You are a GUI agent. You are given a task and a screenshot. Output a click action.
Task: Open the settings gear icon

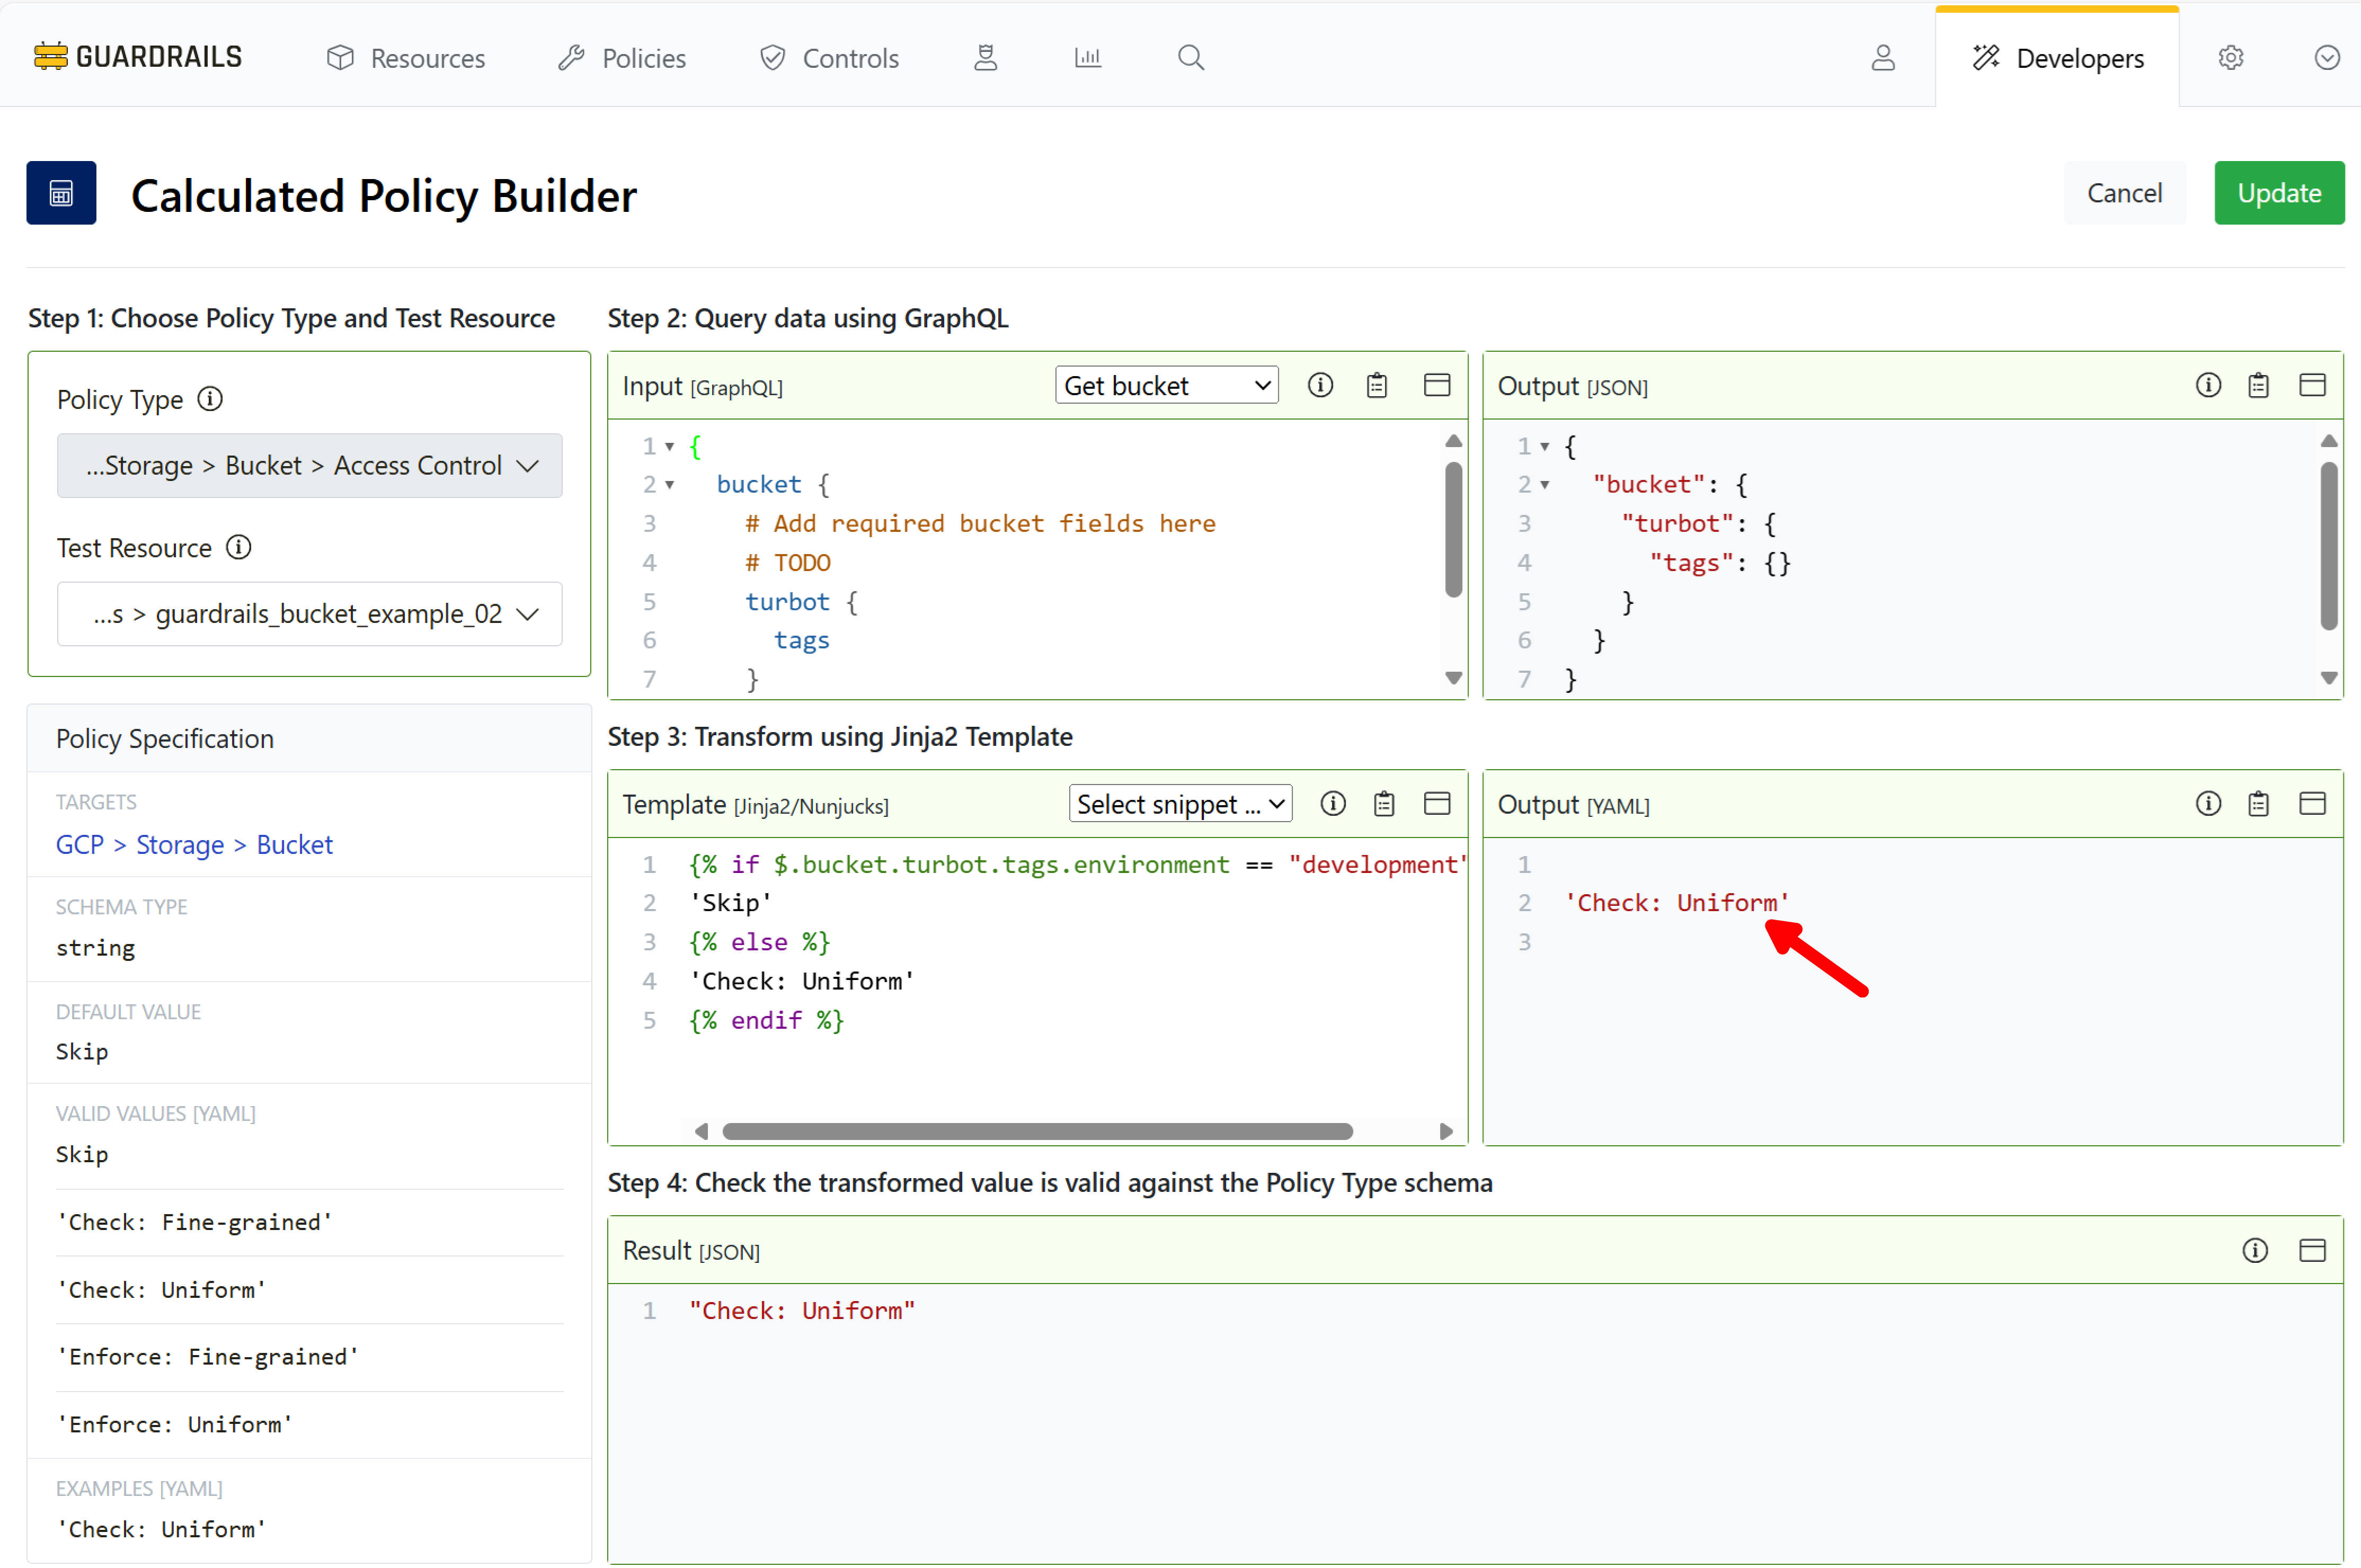(2230, 58)
